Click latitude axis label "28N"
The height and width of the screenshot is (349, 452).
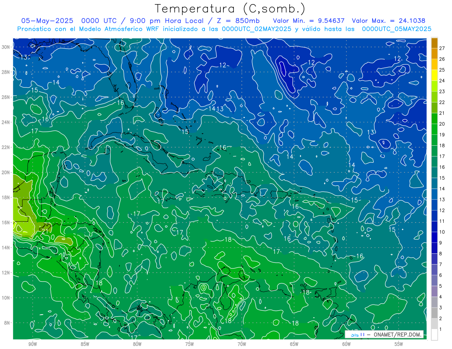(x=5, y=72)
